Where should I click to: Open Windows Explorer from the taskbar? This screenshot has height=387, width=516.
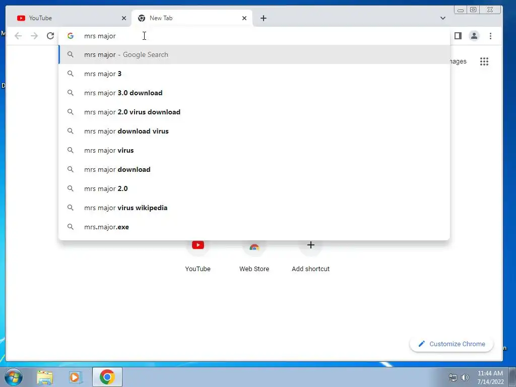click(45, 377)
